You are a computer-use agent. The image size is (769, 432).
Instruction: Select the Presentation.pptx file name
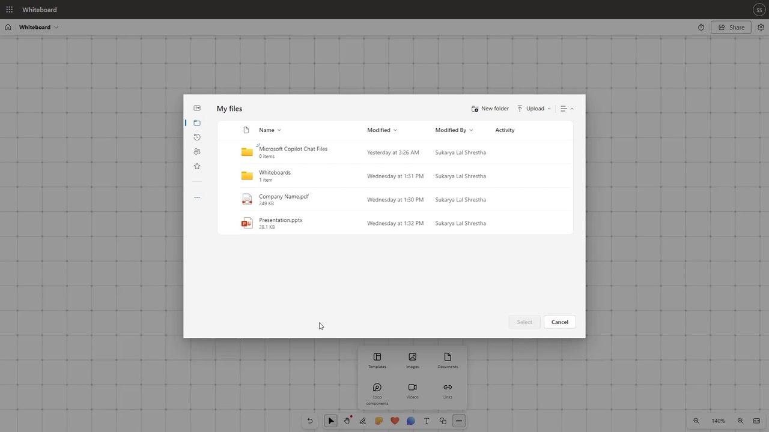coord(281,220)
